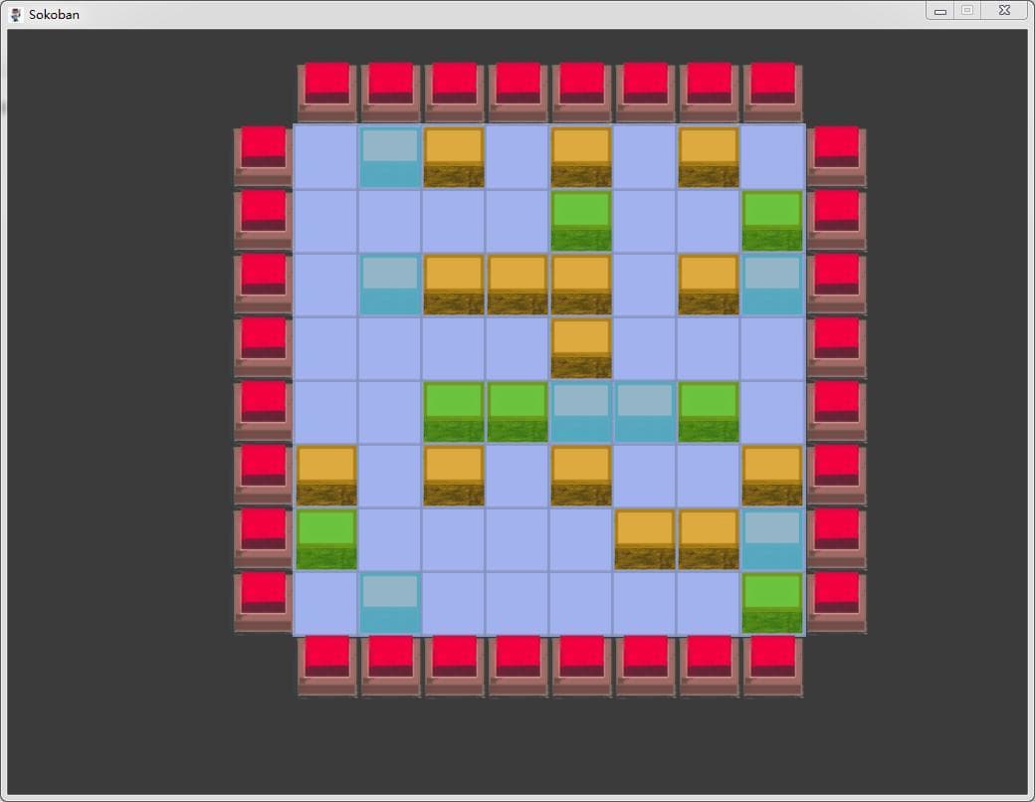Click middle crate of three adjacent orange crates
Image resolution: width=1035 pixels, height=802 pixels.
pyautogui.click(x=517, y=286)
